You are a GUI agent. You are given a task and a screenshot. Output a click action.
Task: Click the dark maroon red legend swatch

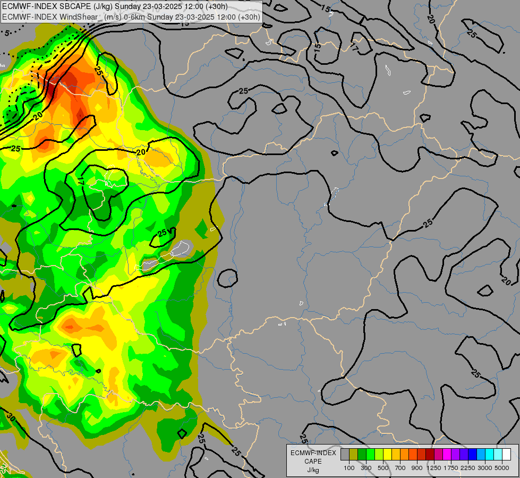coord(430,454)
